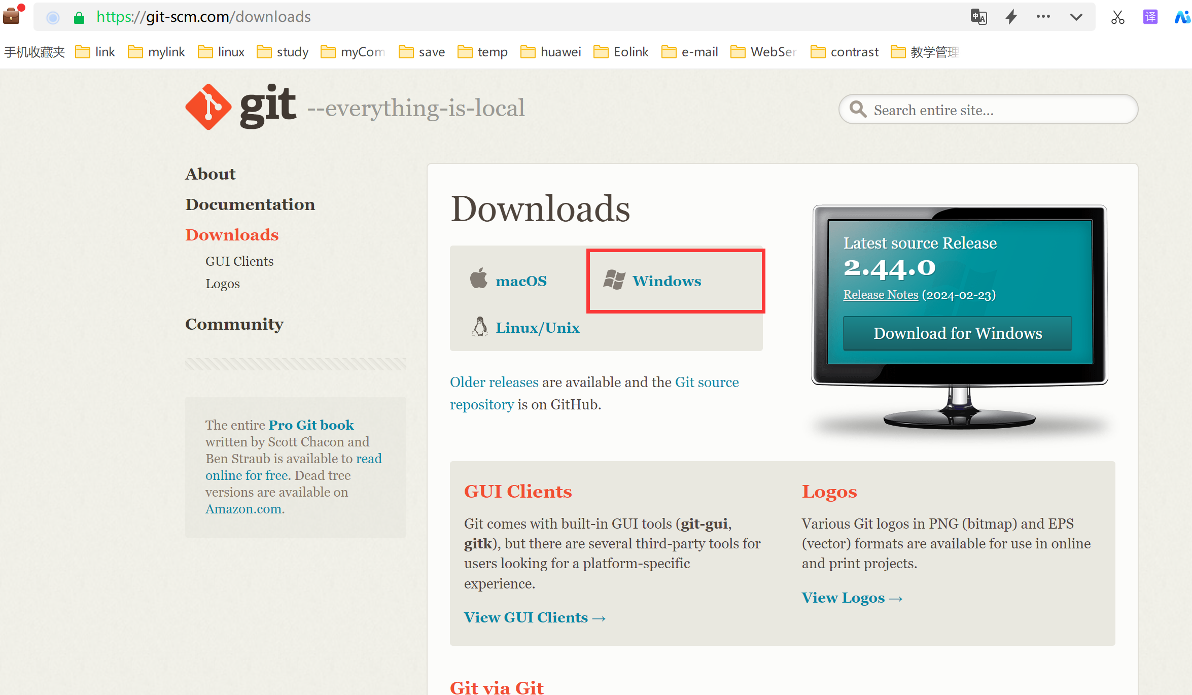
Task: Follow the Pro Git book link
Action: 311,425
